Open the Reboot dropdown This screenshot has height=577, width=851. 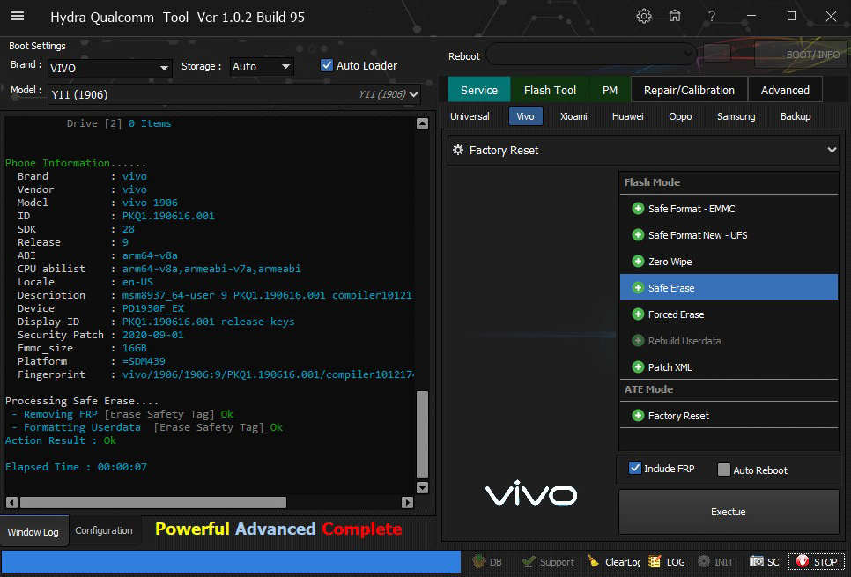[x=592, y=55]
